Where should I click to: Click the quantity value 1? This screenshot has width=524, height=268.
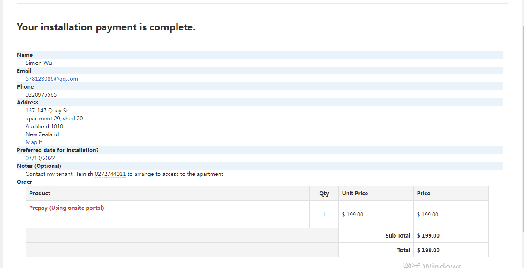324,215
